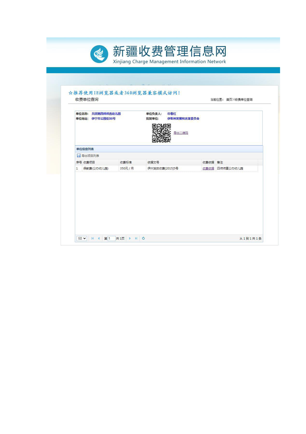Go to the first page arrow
306x434 pixels.
pos(93,238)
